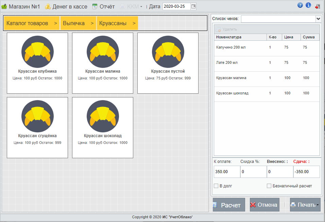
Task: Open the blue info icon
Action: tap(308, 5)
